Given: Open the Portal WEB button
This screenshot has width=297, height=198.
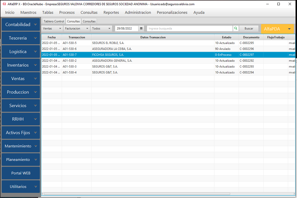Looking at the screenshot, I should pyautogui.click(x=21, y=173).
